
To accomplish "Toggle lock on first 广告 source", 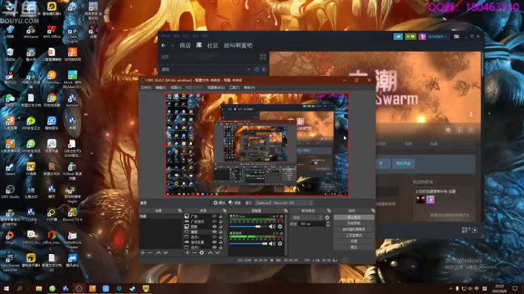I will pos(221,216).
